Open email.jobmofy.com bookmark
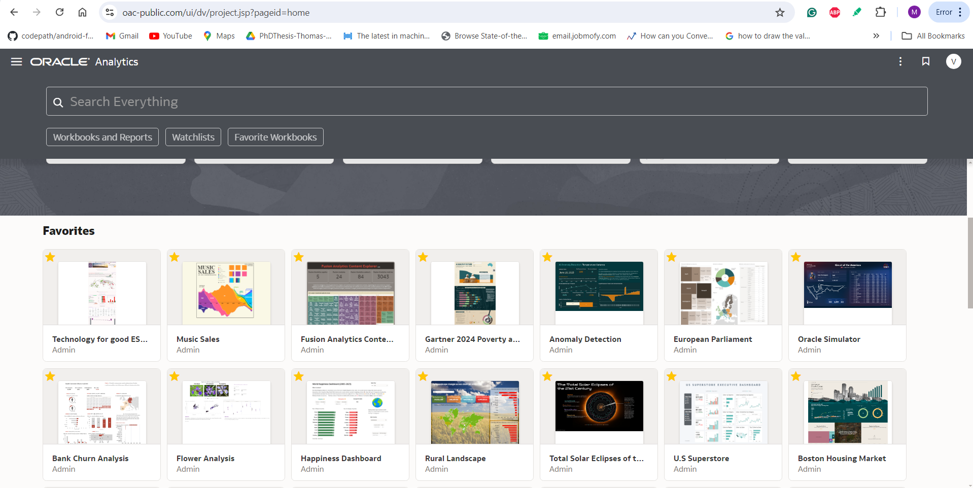This screenshot has height=488, width=973. coord(577,36)
